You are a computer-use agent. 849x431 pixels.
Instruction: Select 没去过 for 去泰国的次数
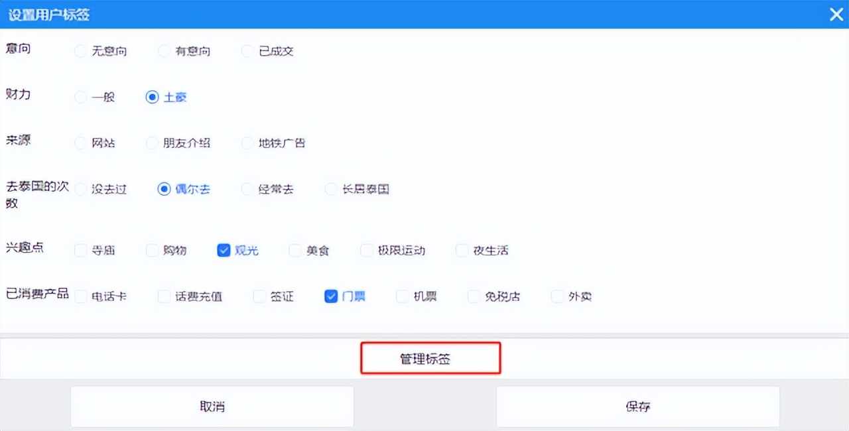(80, 189)
